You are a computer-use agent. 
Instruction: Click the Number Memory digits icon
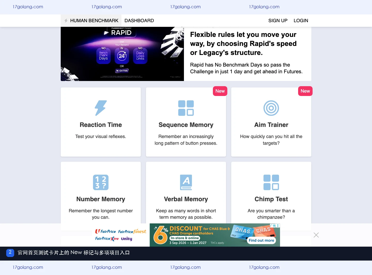[x=101, y=182]
